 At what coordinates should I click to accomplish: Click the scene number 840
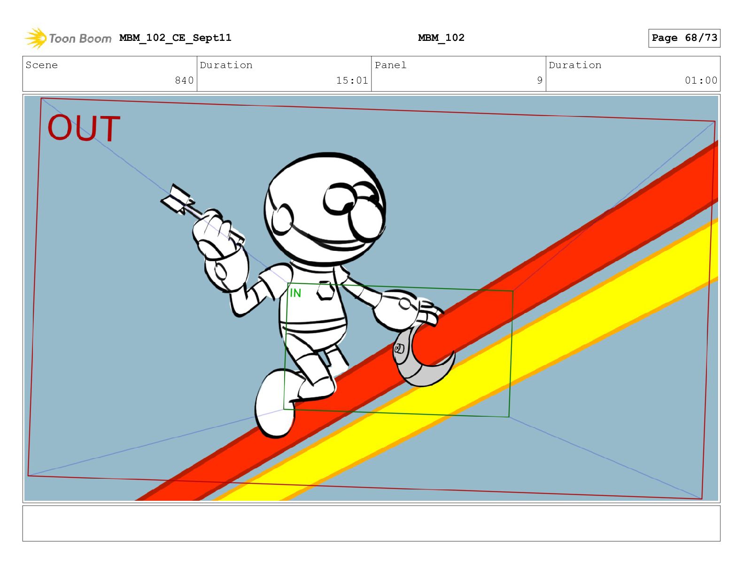tap(184, 80)
